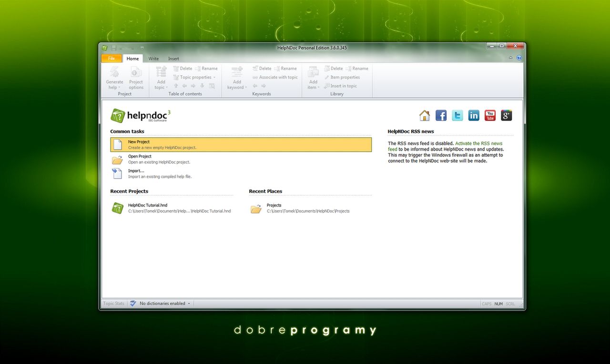Click Rename in Table of contents group
This screenshot has height=364, width=610.
(206, 69)
